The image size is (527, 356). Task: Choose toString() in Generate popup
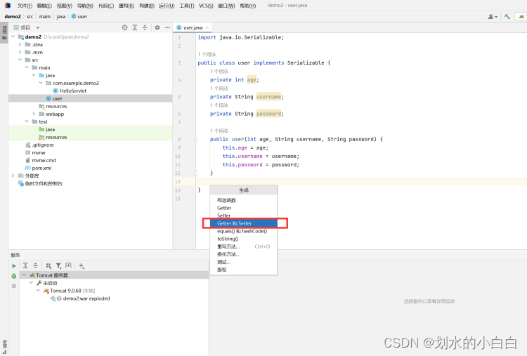tap(244, 239)
